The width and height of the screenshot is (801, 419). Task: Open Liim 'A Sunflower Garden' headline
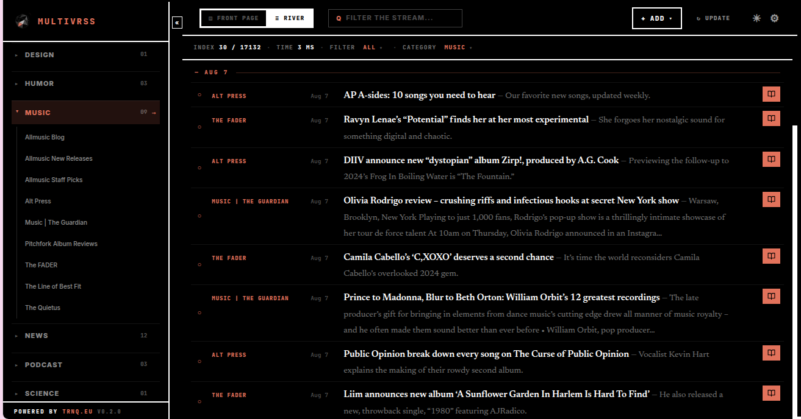(497, 394)
